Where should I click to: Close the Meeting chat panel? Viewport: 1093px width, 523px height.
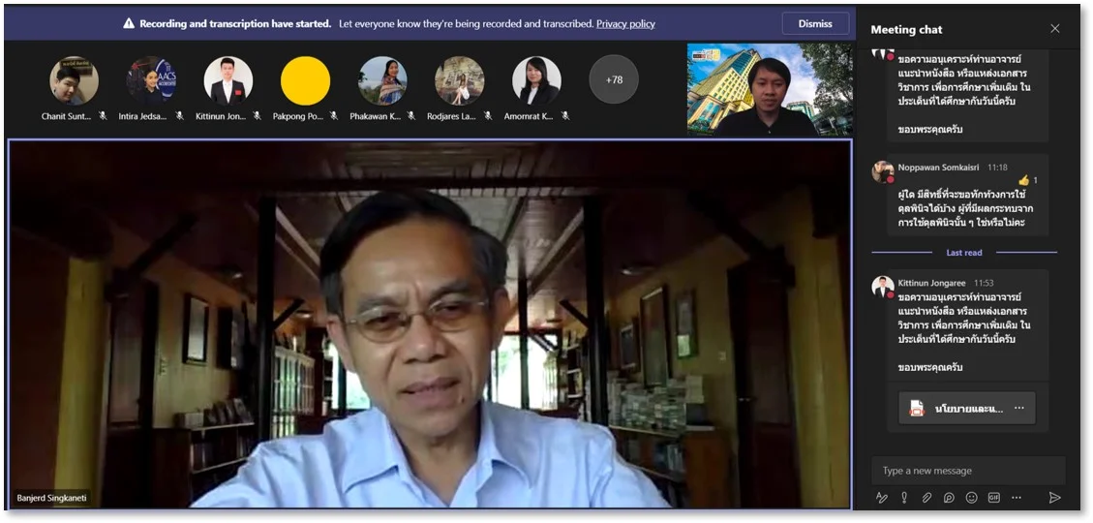click(1055, 29)
